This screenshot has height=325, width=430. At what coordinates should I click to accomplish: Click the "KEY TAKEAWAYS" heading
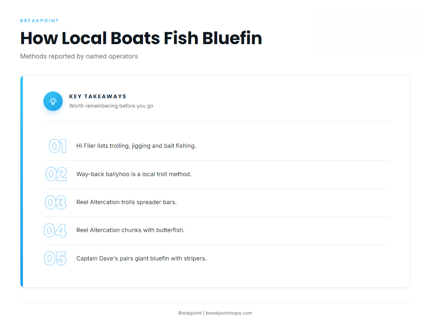click(x=98, y=96)
